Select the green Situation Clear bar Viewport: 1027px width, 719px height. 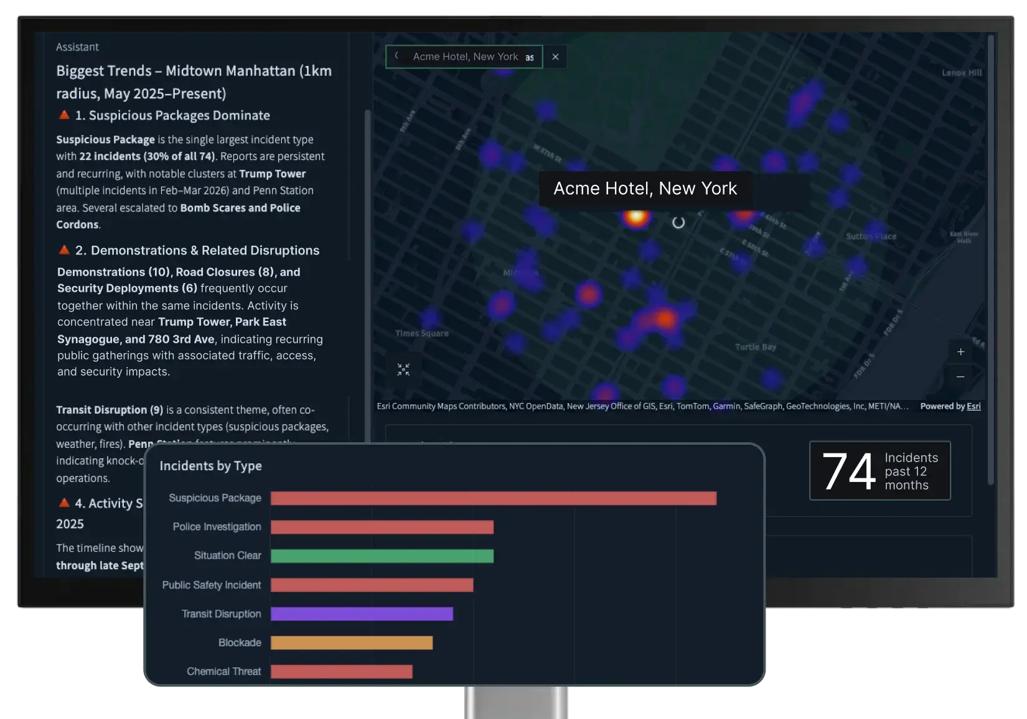[382, 556]
